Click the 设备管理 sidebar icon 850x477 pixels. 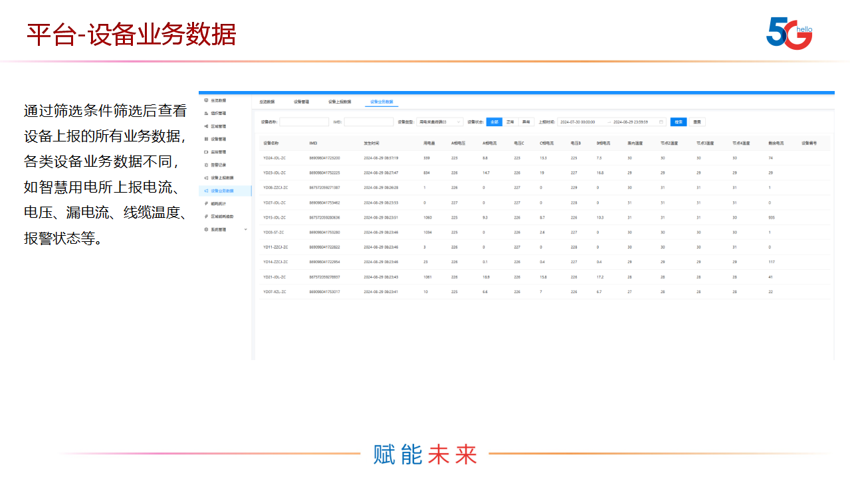click(x=206, y=139)
